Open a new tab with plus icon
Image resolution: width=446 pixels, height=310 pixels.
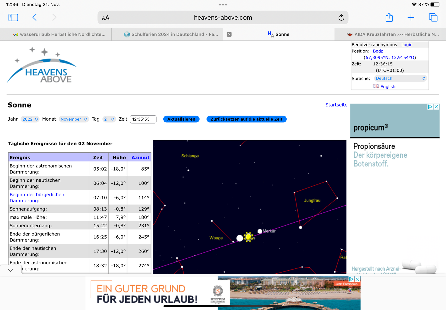point(411,18)
